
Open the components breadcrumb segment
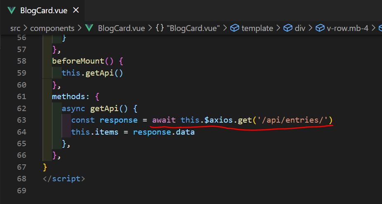pos(52,28)
